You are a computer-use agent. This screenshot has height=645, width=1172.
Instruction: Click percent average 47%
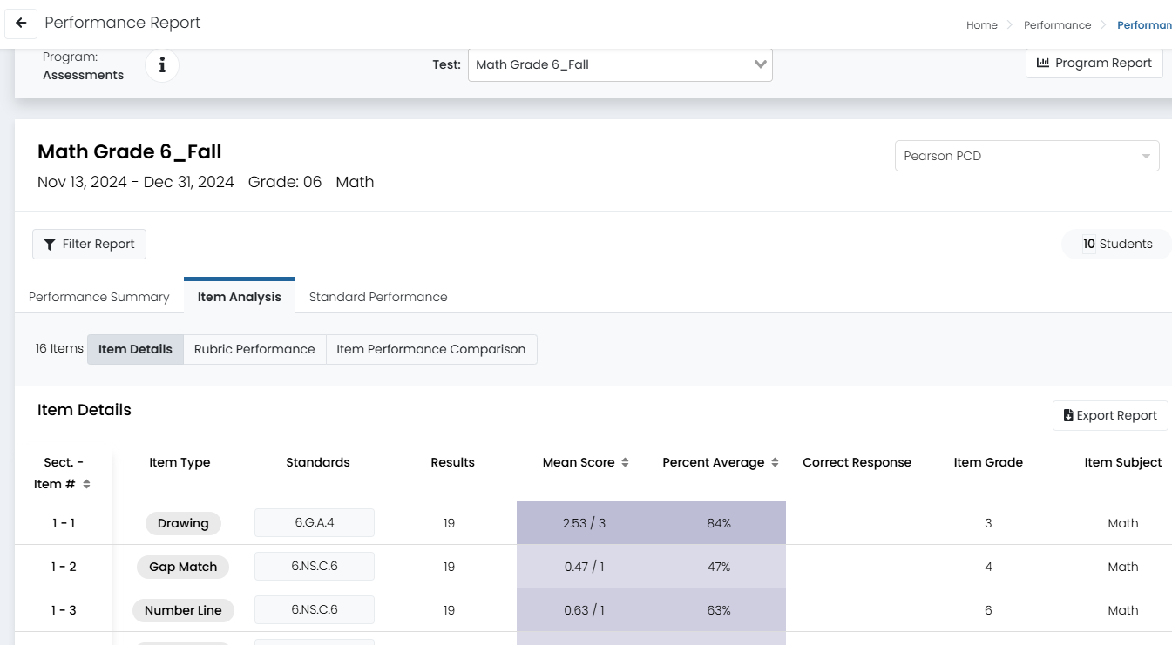click(x=719, y=567)
